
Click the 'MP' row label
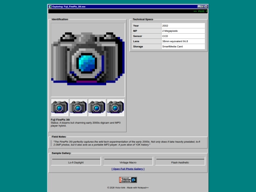[146, 31]
